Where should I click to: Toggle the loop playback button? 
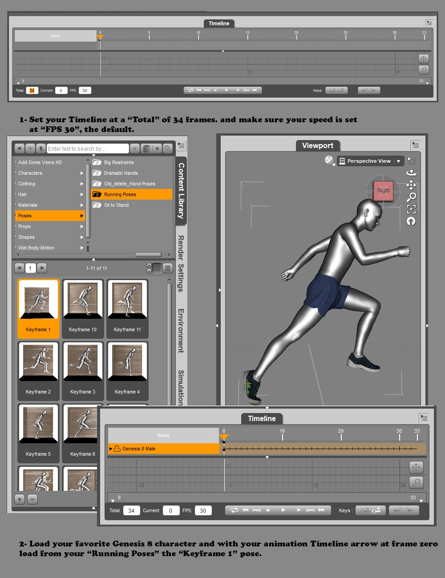coord(235,510)
